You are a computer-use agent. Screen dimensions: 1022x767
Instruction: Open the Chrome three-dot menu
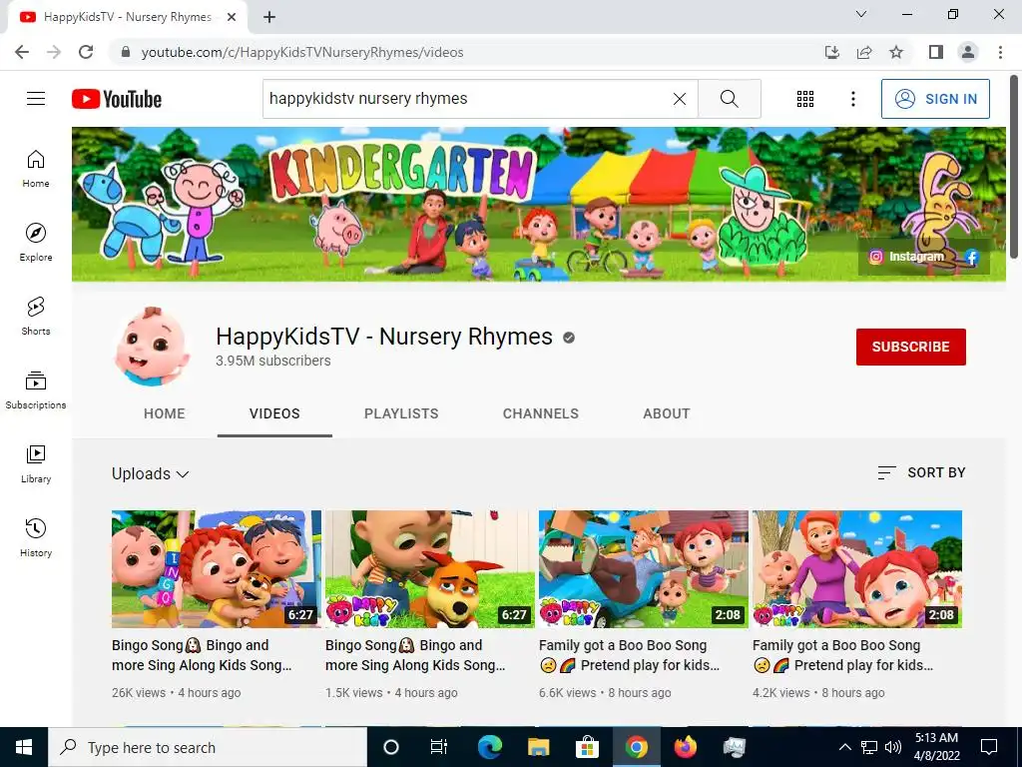pos(1000,52)
